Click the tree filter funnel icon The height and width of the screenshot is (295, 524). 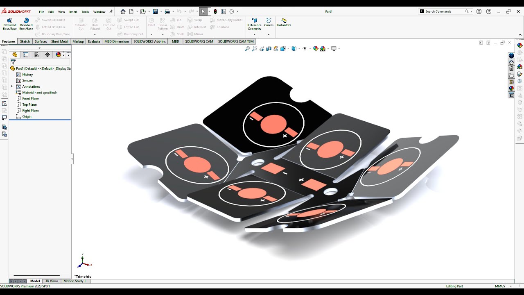click(x=13, y=62)
